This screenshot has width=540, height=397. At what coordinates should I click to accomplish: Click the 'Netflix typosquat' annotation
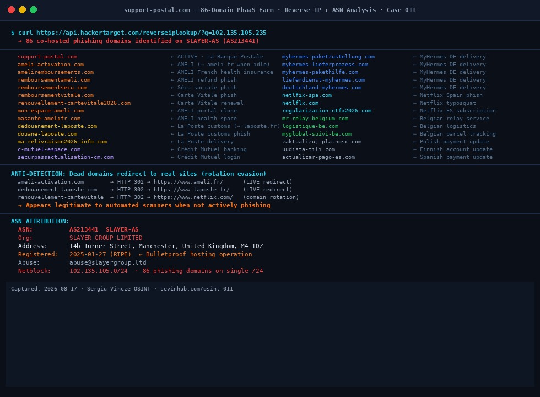point(447,103)
